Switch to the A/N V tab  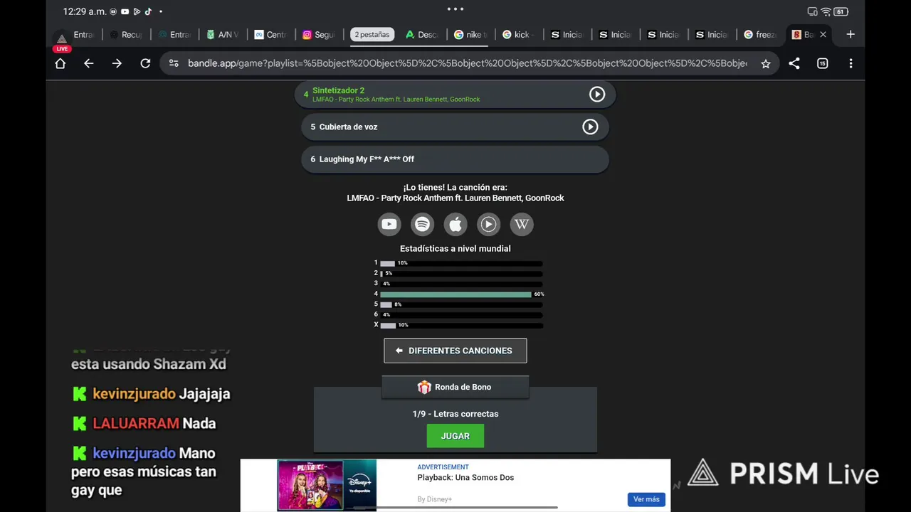223,34
